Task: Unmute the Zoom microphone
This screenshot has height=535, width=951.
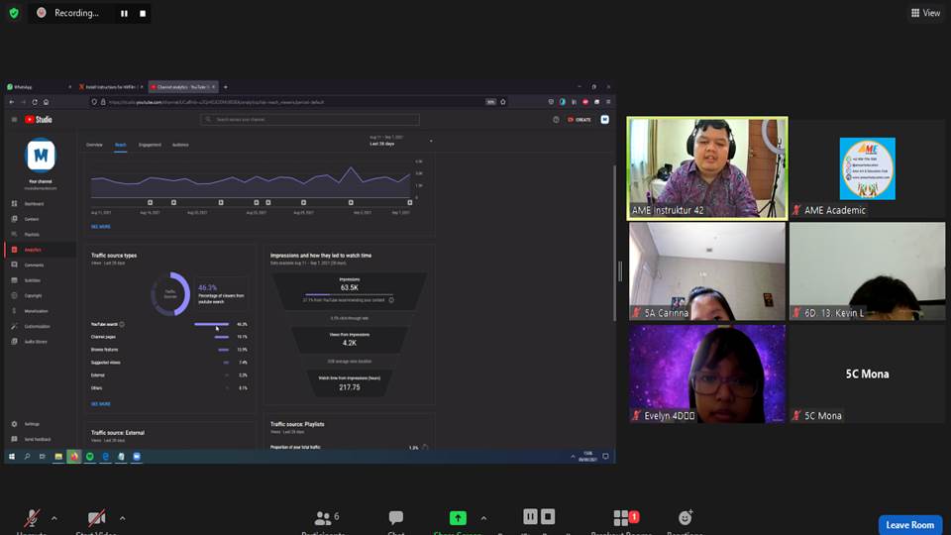Action: coord(32,522)
